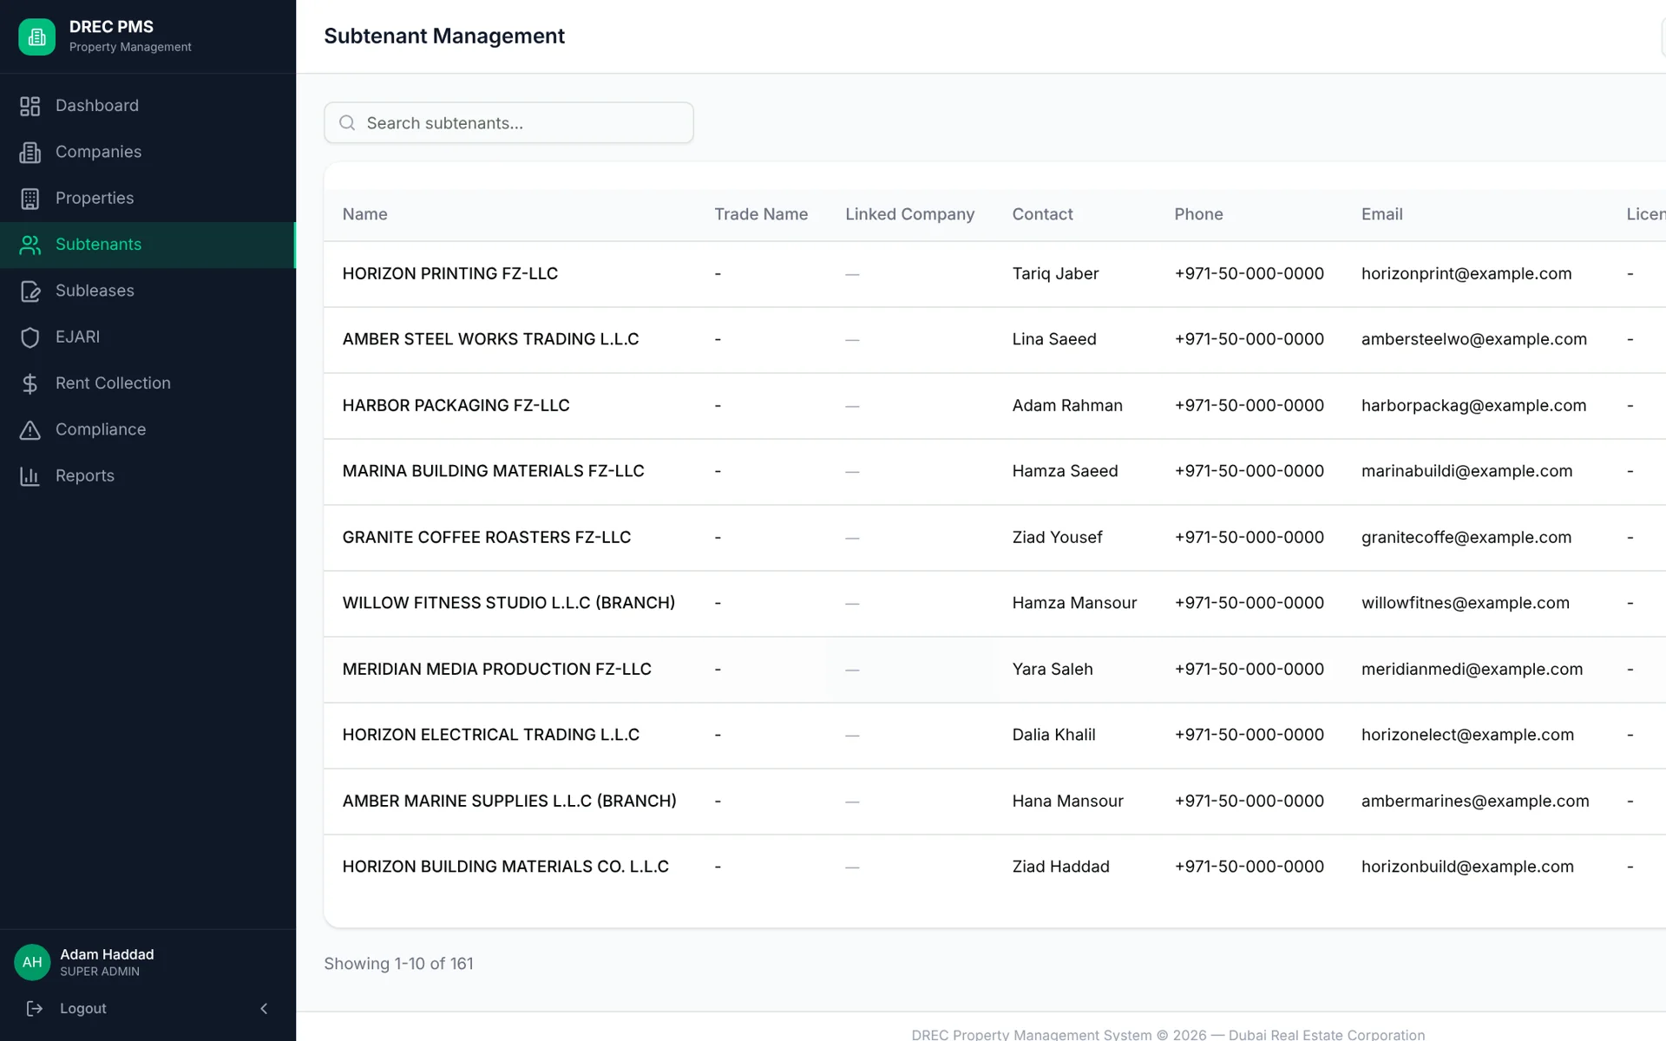Click the Dashboard grid icon in sidebar
The height and width of the screenshot is (1041, 1666).
tap(30, 106)
